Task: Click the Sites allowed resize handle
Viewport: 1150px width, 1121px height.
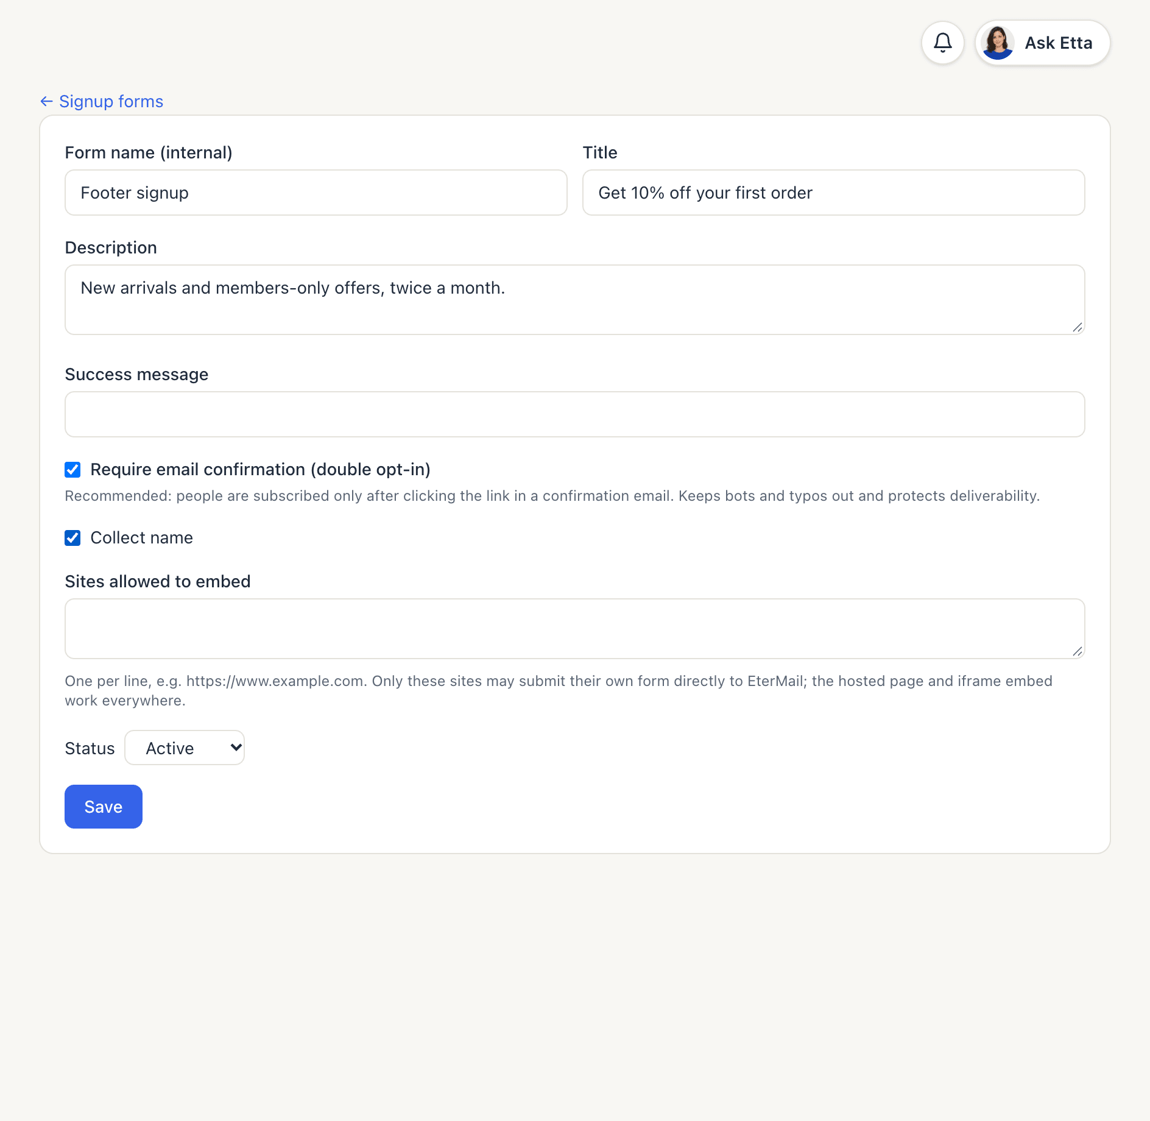Action: [x=1078, y=651]
